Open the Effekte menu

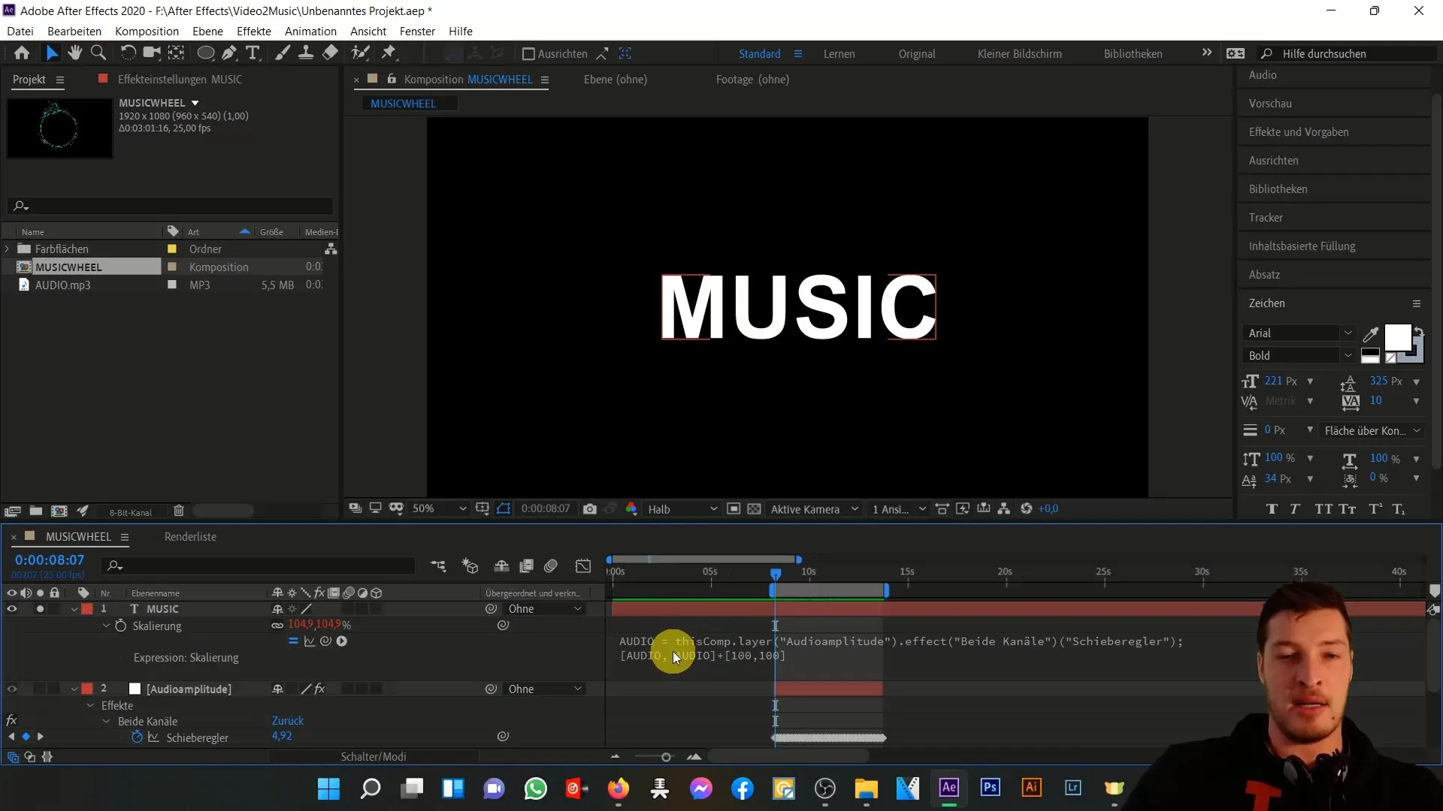pos(254,32)
